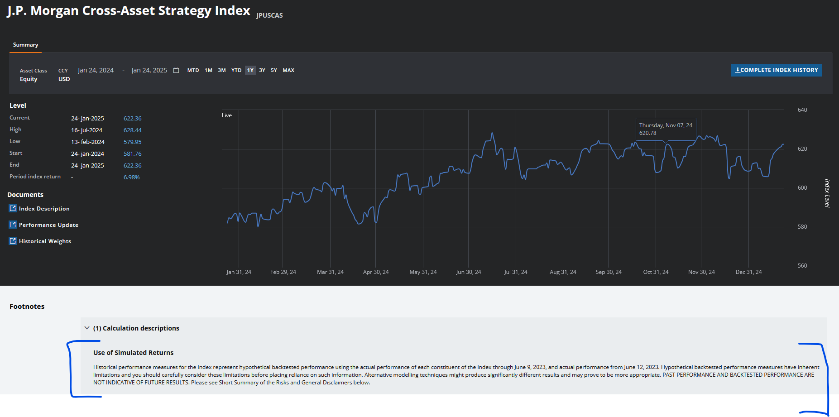The width and height of the screenshot is (839, 417).
Task: Select the 3M time range
Action: (x=222, y=70)
